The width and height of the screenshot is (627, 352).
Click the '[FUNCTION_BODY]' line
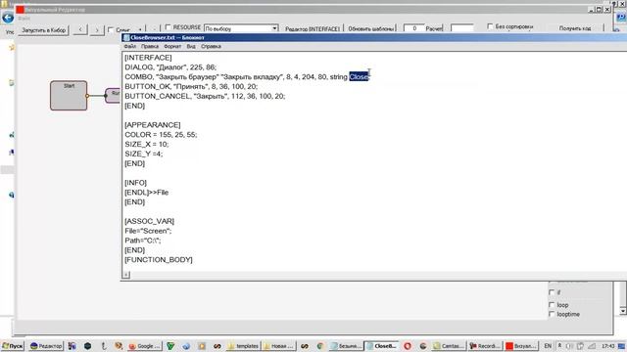[x=159, y=259]
